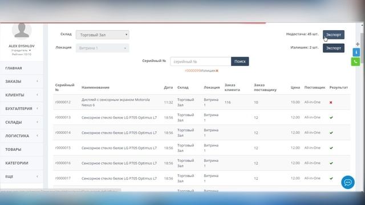The height and width of the screenshot is (205, 365).
Task: Expand the СКЛАДЫ sidebar menu
Action: (x=22, y=122)
